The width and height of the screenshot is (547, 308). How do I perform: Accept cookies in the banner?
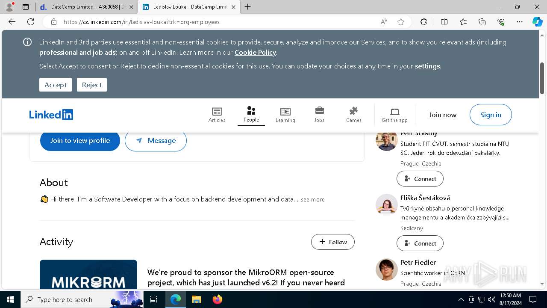pos(56,85)
